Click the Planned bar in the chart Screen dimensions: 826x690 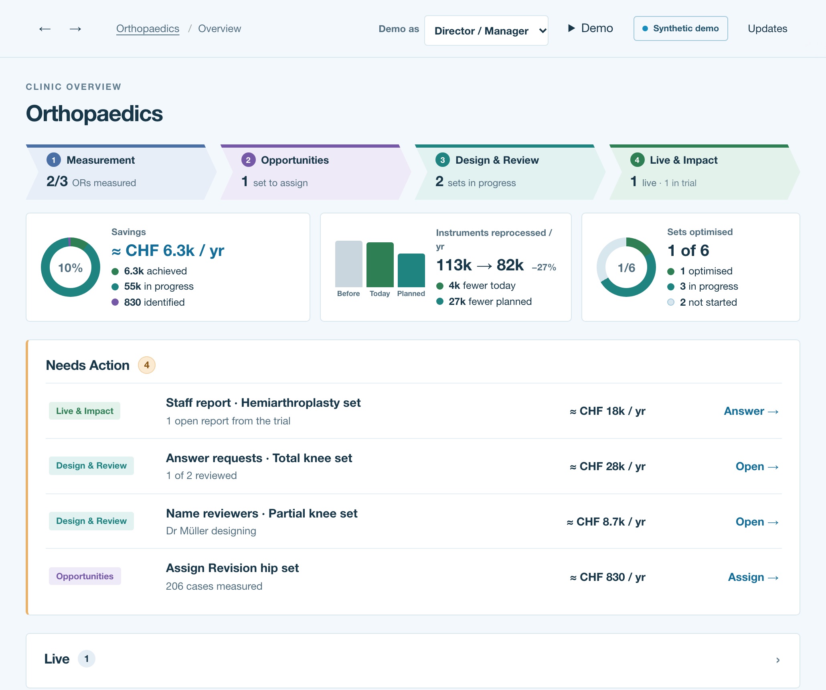(x=411, y=270)
